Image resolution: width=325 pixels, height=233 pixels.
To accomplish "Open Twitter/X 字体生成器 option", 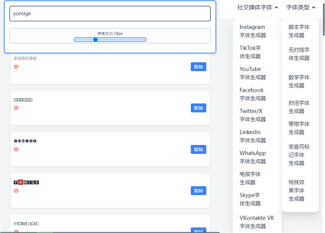I will pyautogui.click(x=253, y=115).
